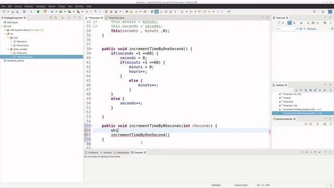Click Collapse All in Package Explorer
Image resolution: width=334 pixels, height=188 pixels.
point(51,18)
